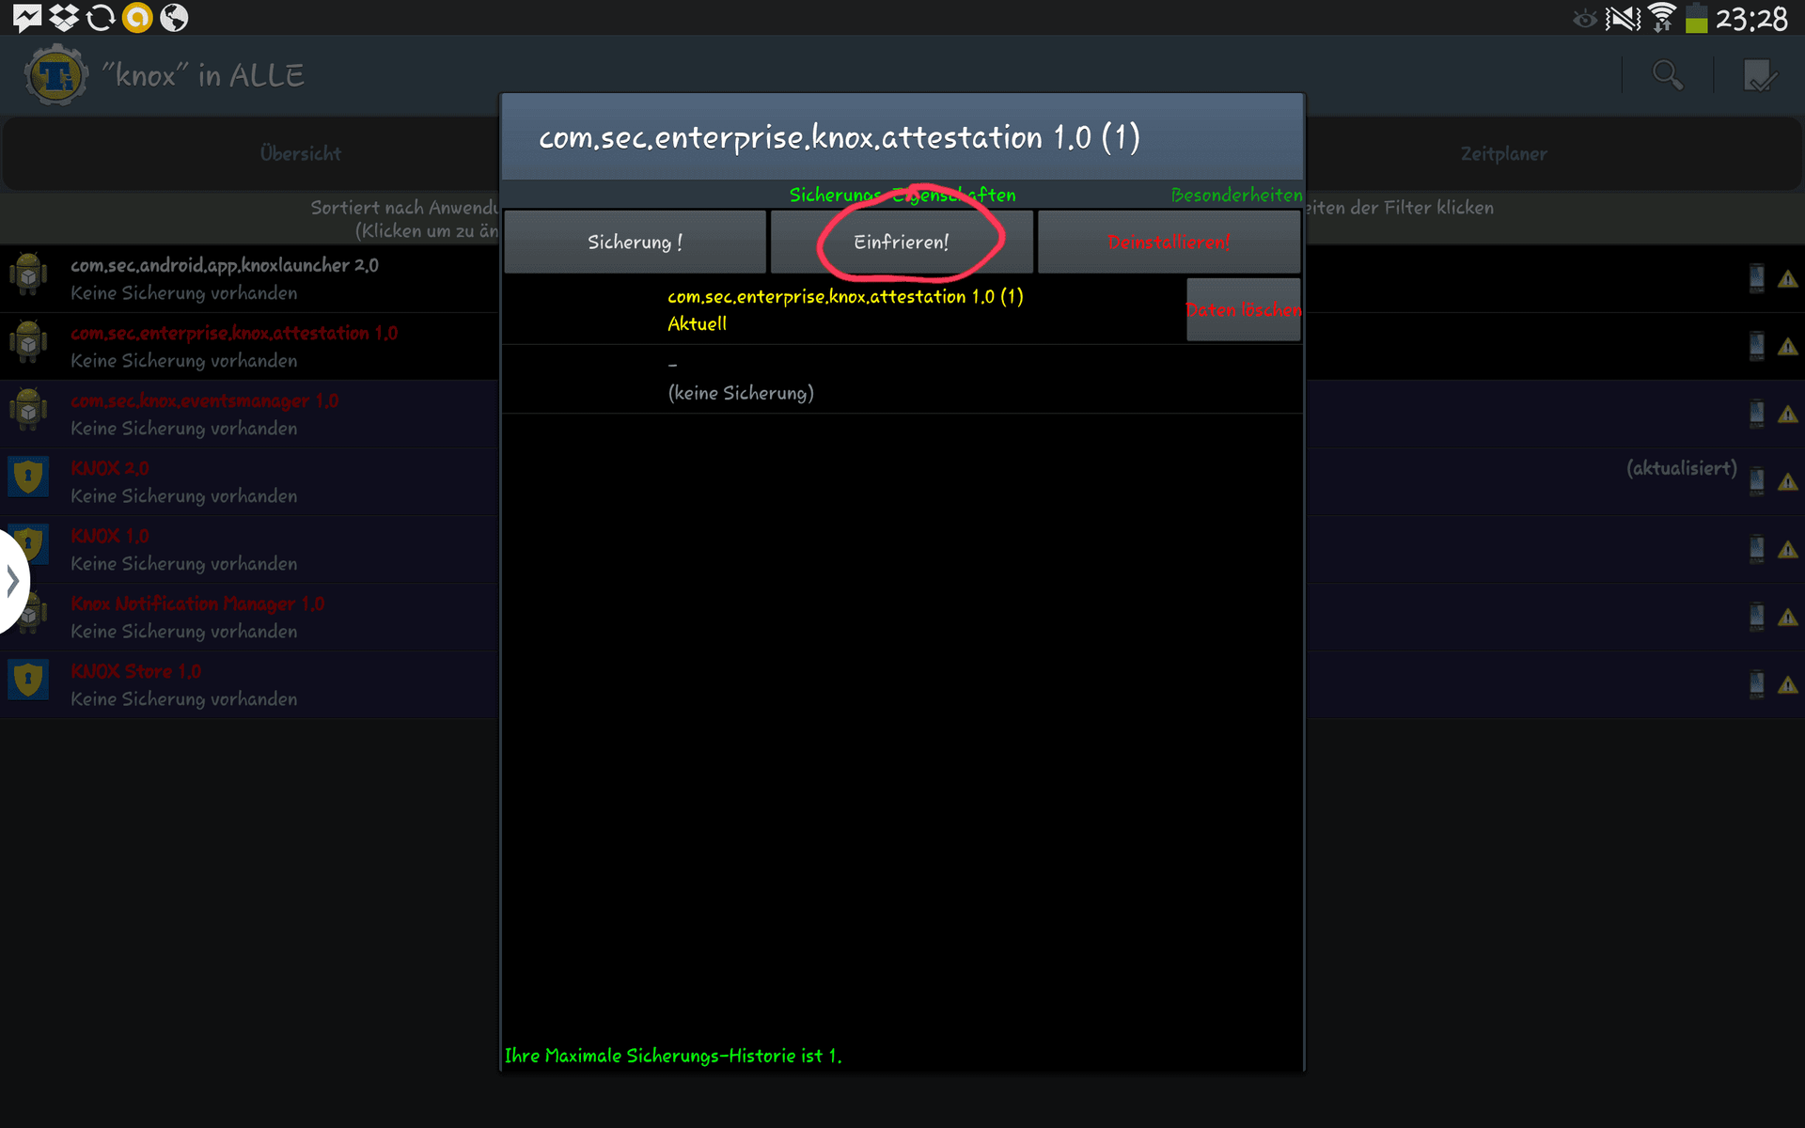This screenshot has height=1128, width=1805.
Task: Tap warning triangle in KNOX 1.0 row
Action: click(1788, 550)
